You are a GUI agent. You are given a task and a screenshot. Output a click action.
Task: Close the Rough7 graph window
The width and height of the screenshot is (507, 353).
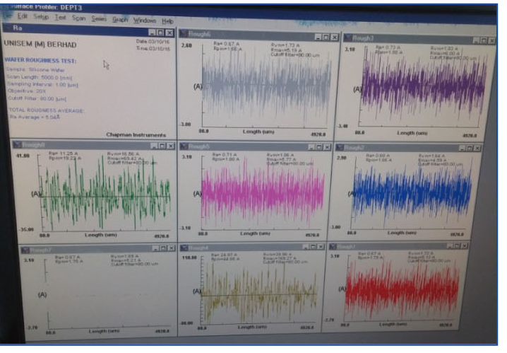pos(172,248)
